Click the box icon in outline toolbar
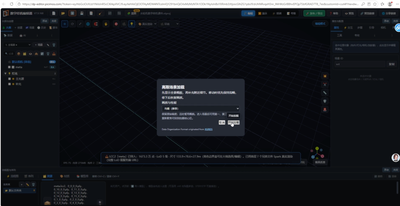The image size is (400, 206). 19,54
